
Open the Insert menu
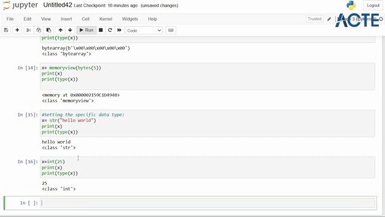(66, 19)
